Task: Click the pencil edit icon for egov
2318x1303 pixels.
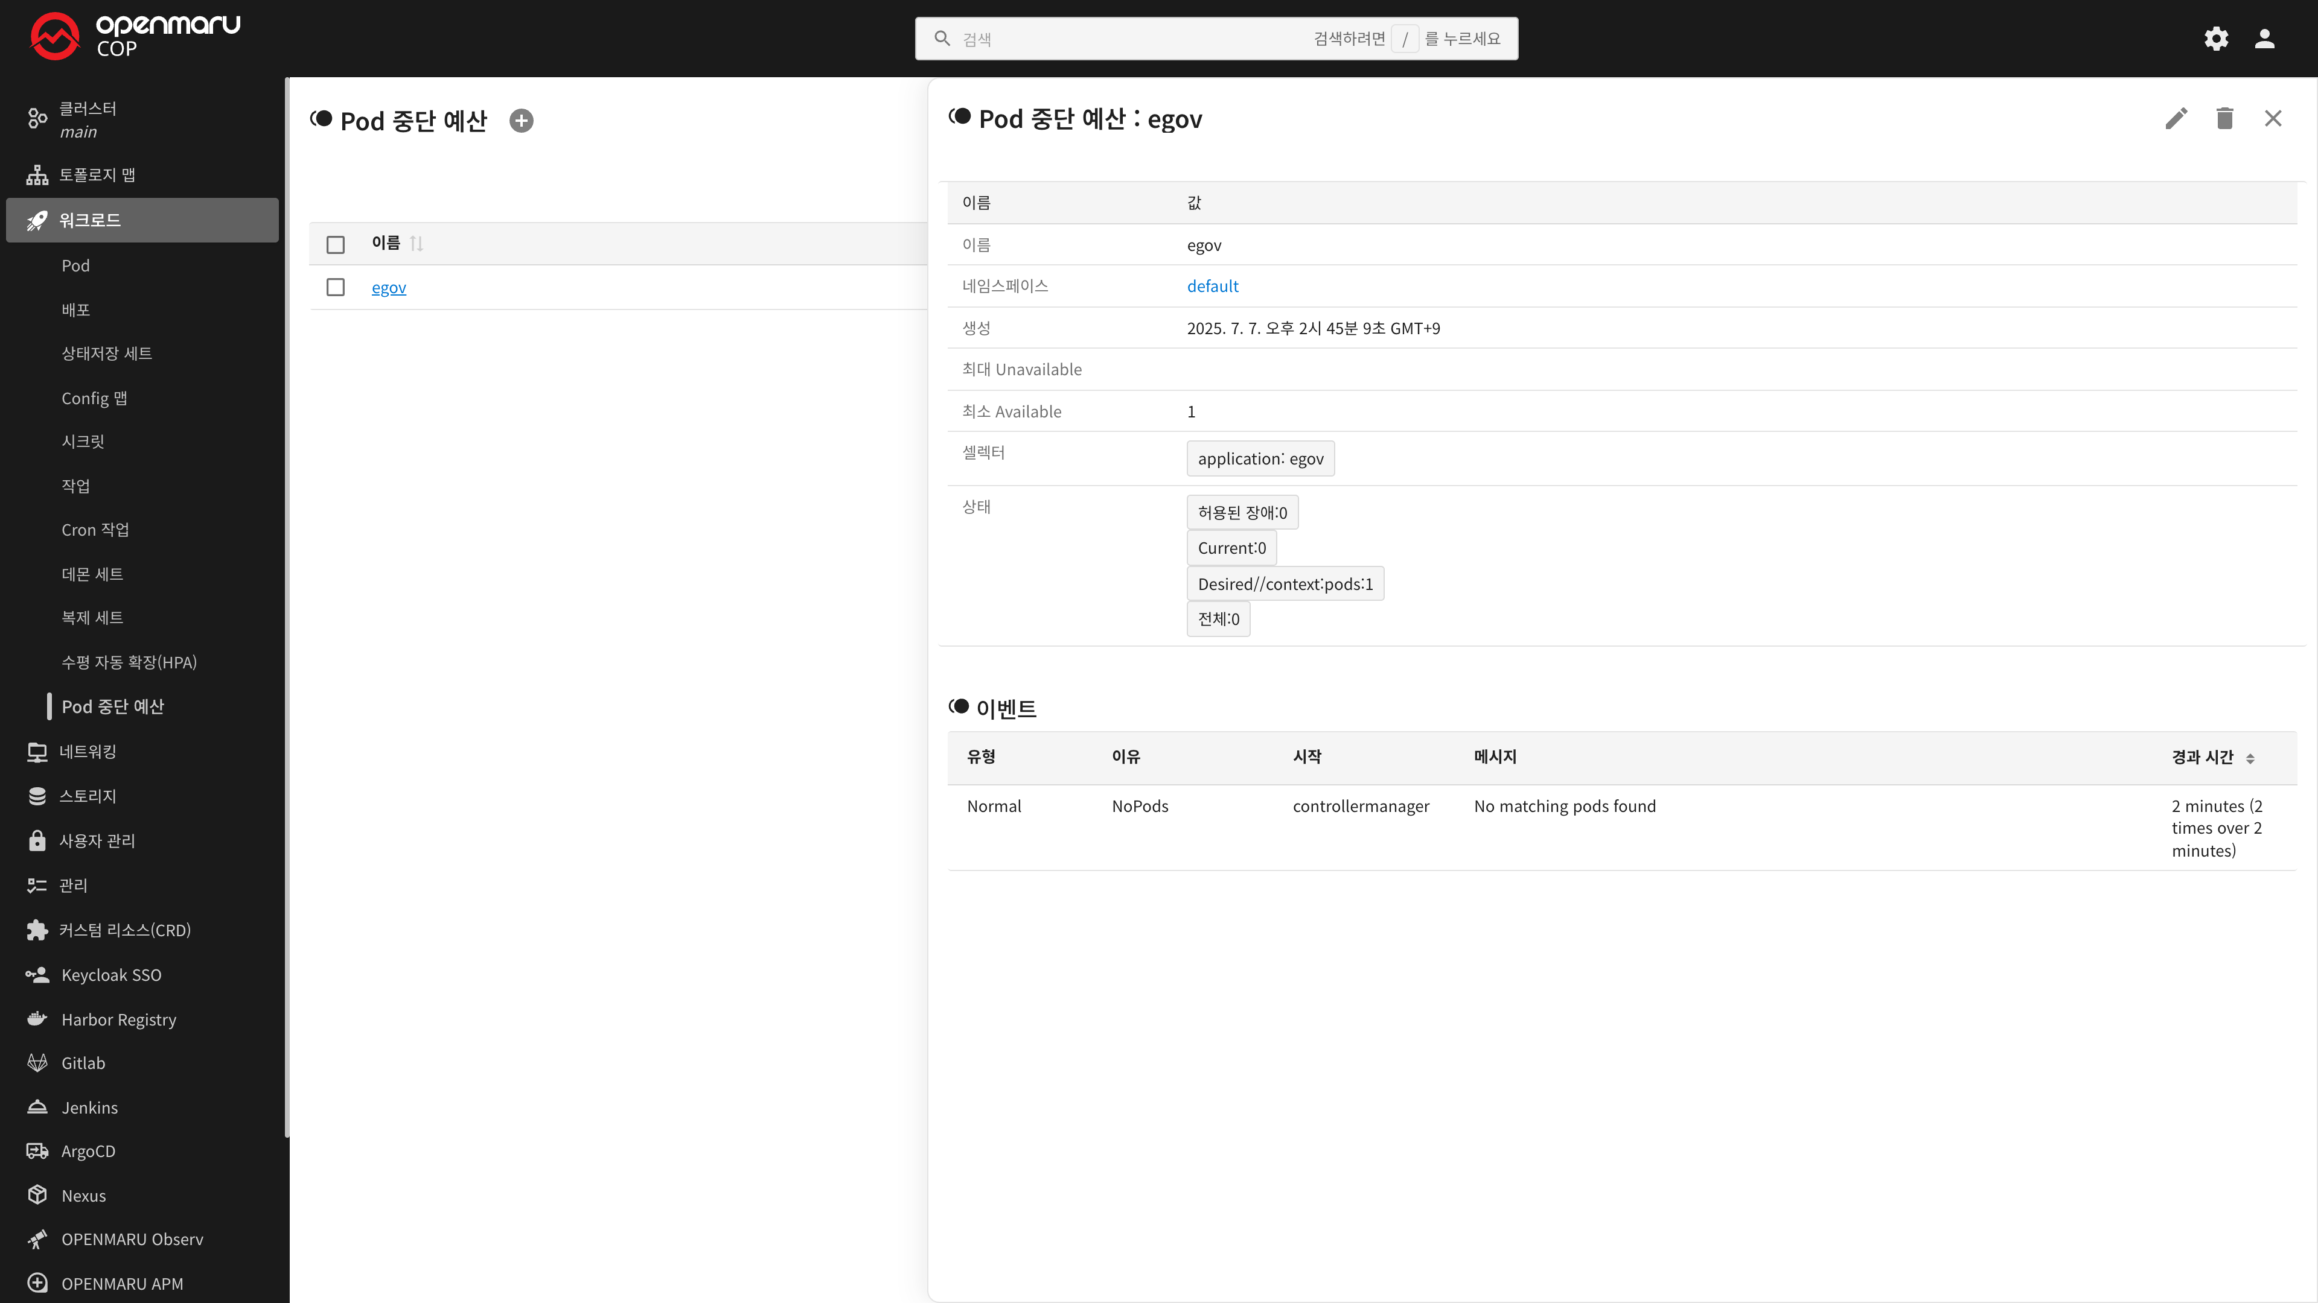Action: pos(2176,119)
